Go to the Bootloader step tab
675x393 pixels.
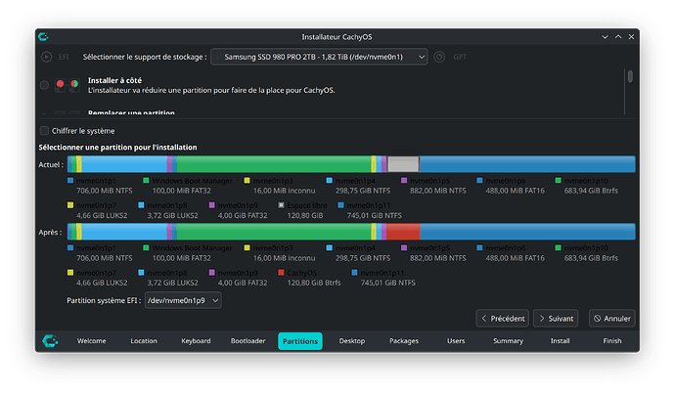coord(247,341)
